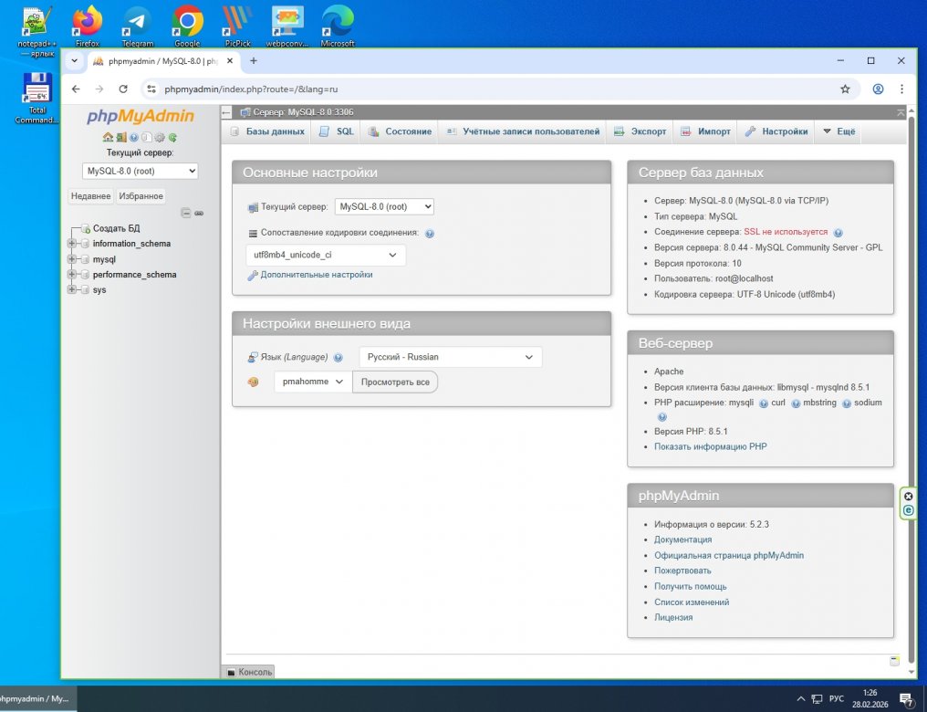Open the Список изменений link

click(x=691, y=602)
